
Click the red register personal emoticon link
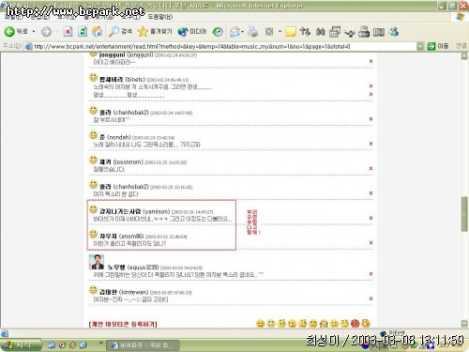point(123,324)
